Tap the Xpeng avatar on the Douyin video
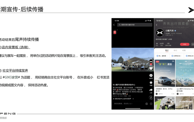Image resolution: width=194 pixels, height=122 pixels. tap(151, 61)
